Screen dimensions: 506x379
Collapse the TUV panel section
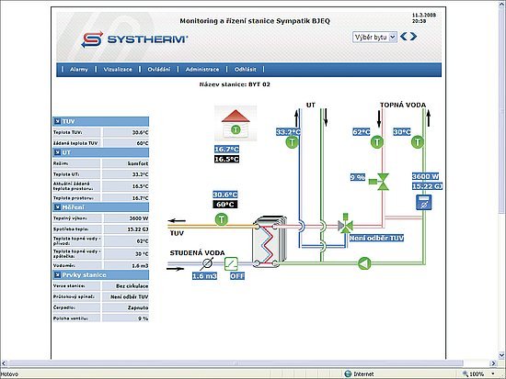click(x=57, y=121)
